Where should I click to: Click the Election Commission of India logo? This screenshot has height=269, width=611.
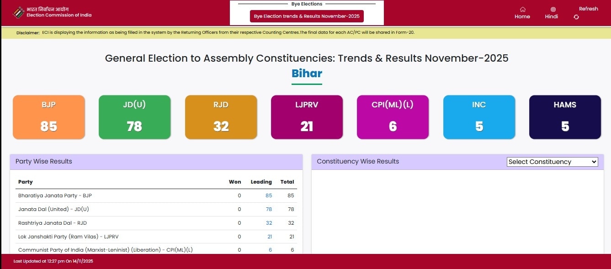click(x=19, y=12)
